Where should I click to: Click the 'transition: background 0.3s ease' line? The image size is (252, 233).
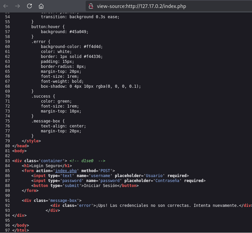pos(80,17)
